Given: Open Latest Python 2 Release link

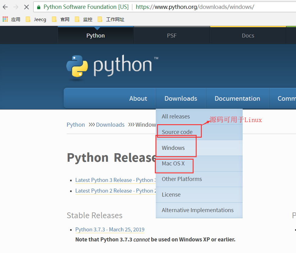Looking at the screenshot, I should click(x=116, y=191).
